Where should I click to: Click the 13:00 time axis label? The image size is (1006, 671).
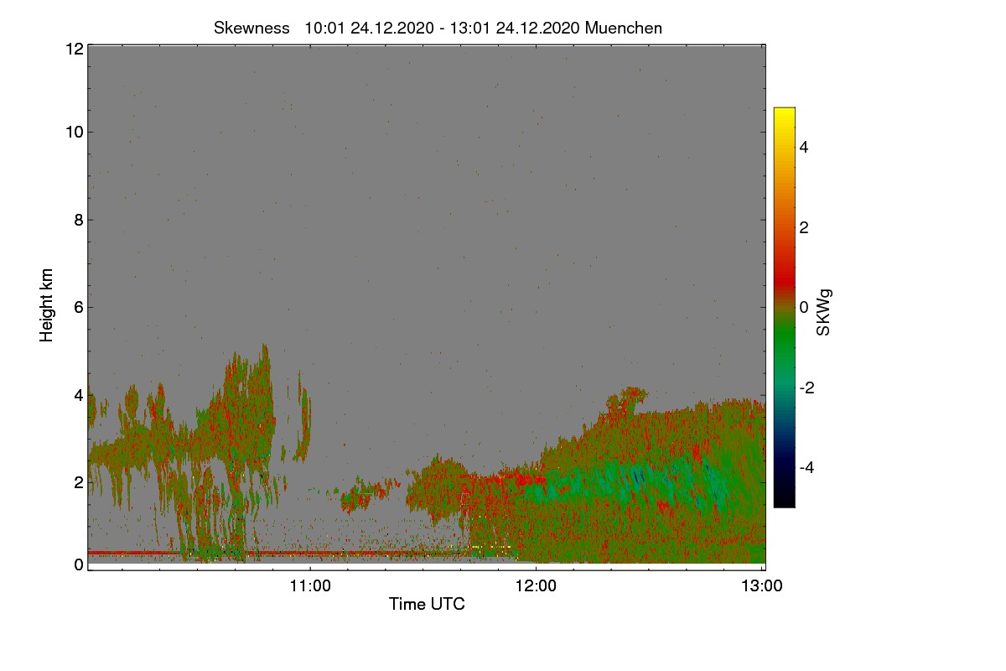[762, 585]
